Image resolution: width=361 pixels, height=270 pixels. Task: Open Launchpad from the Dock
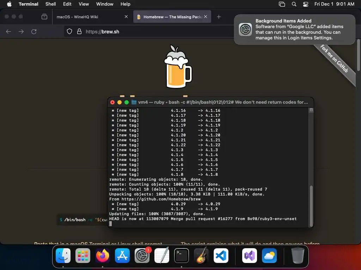point(83,256)
